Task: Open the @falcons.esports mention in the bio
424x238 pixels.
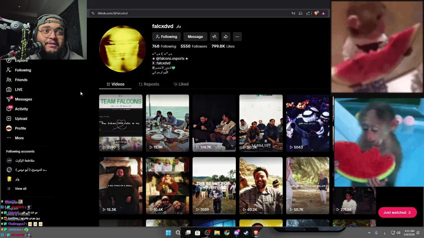Action: pyautogui.click(x=170, y=59)
